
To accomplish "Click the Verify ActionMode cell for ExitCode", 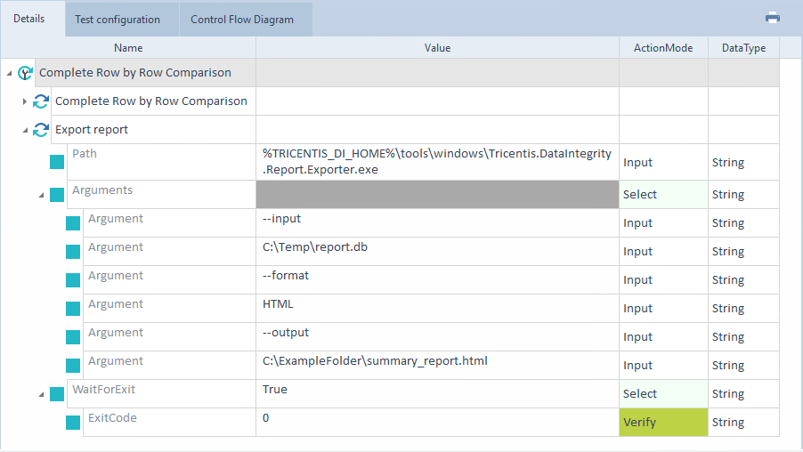I will pyautogui.click(x=663, y=423).
